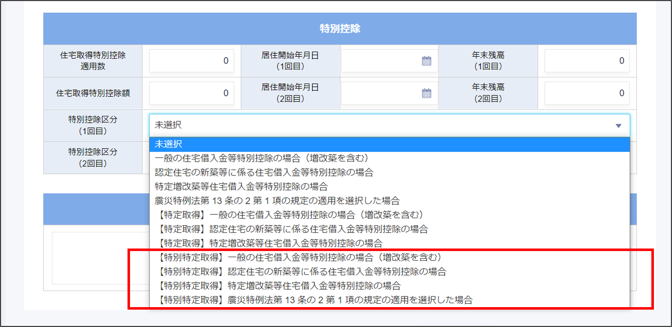Screen dimensions: 672x327
Task: Click the 住宅取得特別控除額 input field
Action: coord(191,93)
